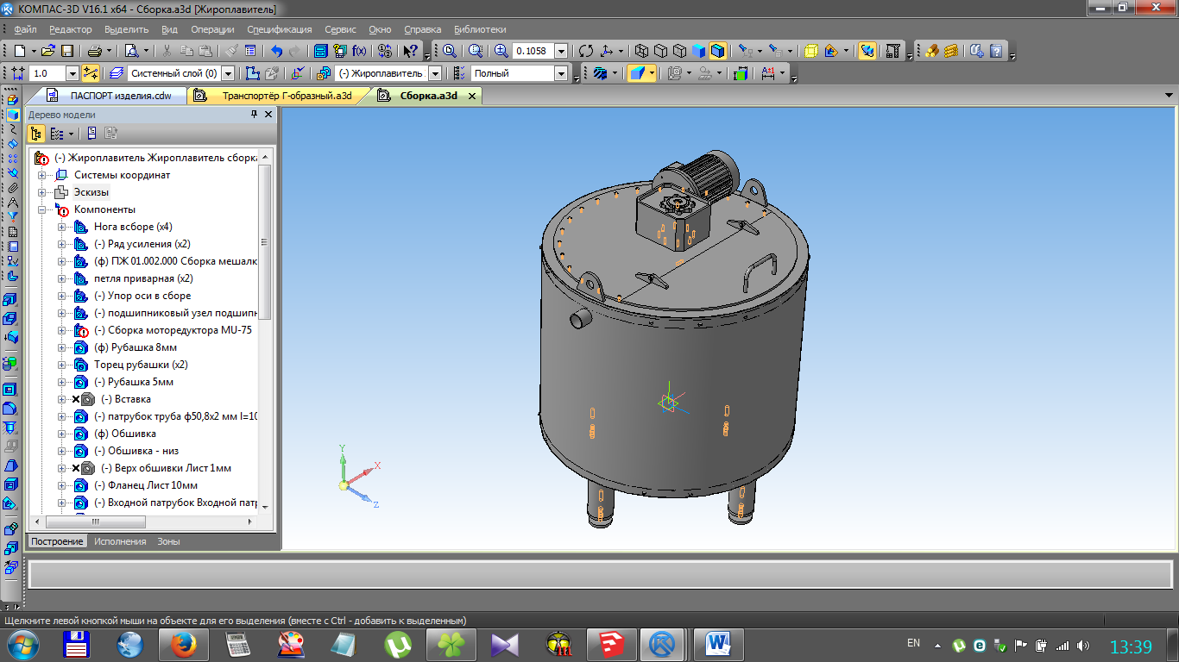Viewport: 1179px width, 662px height.
Task: Click the Print icon in toolbar
Action: 95,51
